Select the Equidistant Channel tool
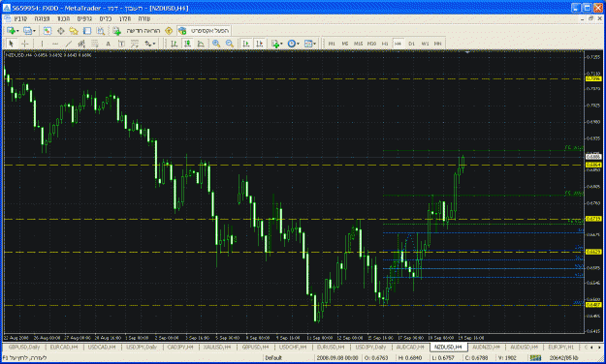Screen dimensions: 606x364 pyautogui.click(x=81, y=44)
